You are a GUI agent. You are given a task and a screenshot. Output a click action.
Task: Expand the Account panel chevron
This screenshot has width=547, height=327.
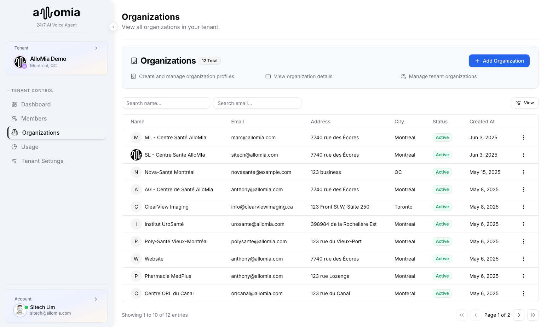[96, 299]
